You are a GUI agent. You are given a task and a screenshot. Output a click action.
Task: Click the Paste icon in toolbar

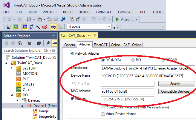(85, 19)
